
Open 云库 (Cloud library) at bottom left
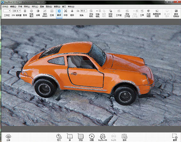click(8, 138)
